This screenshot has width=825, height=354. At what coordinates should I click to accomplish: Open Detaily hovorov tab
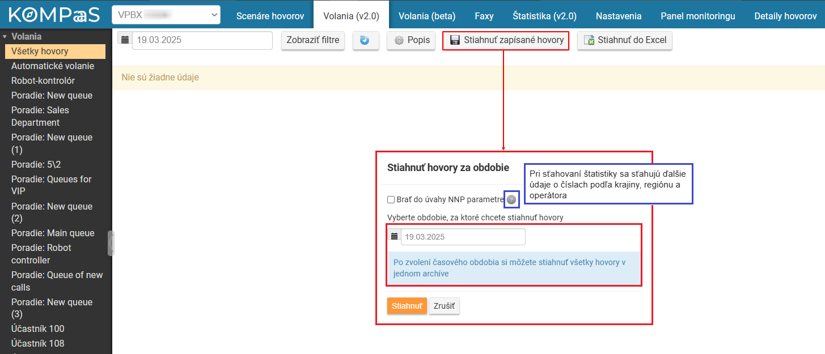pos(785,16)
